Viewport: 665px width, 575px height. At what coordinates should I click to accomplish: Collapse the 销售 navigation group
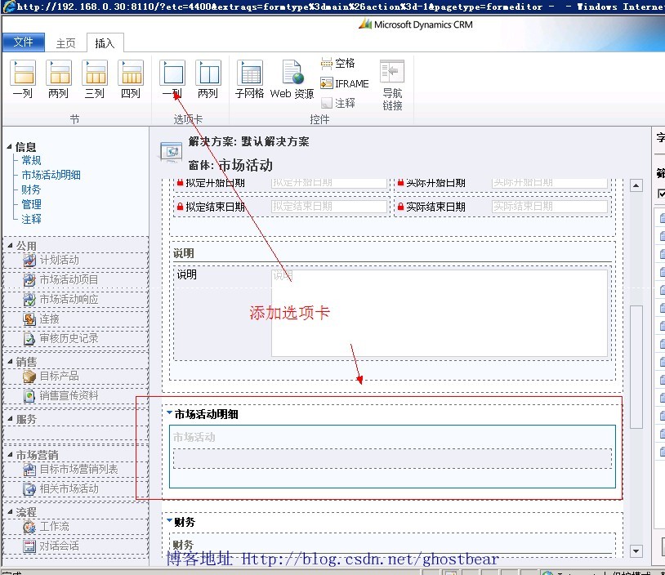(10, 361)
